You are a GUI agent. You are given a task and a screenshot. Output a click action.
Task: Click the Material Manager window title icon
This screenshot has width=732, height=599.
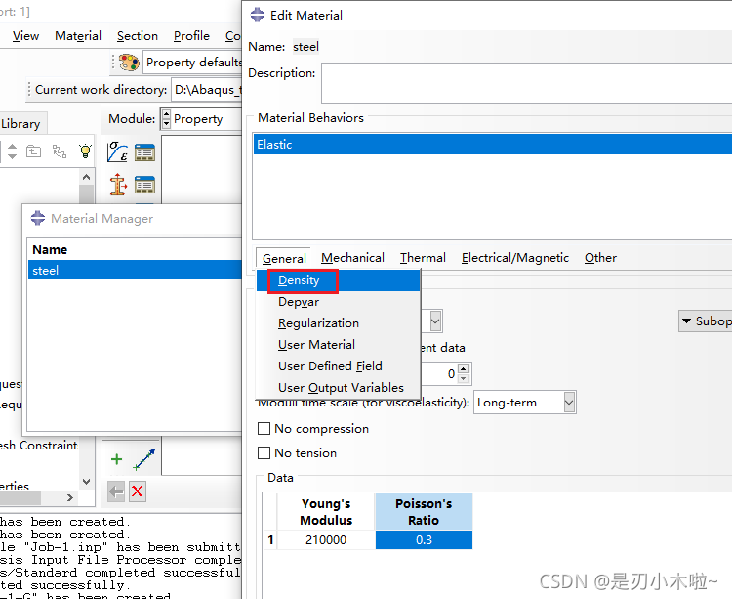38,218
